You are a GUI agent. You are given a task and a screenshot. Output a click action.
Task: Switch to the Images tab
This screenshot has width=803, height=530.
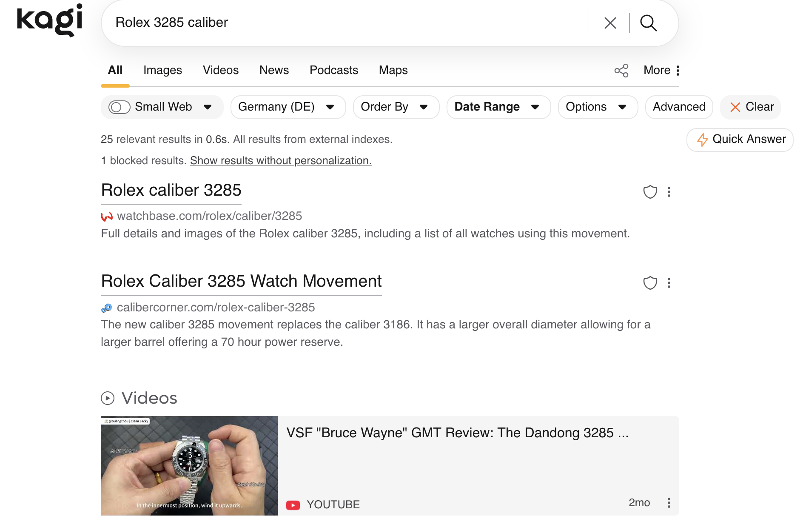pos(162,70)
